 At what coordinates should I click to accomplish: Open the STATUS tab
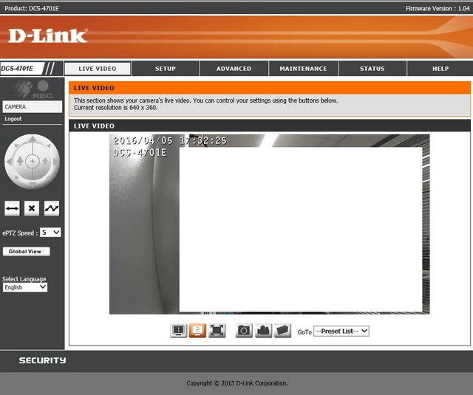tap(372, 69)
